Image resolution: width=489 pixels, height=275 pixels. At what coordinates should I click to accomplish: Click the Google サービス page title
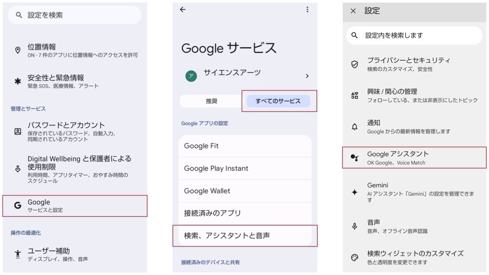229,48
